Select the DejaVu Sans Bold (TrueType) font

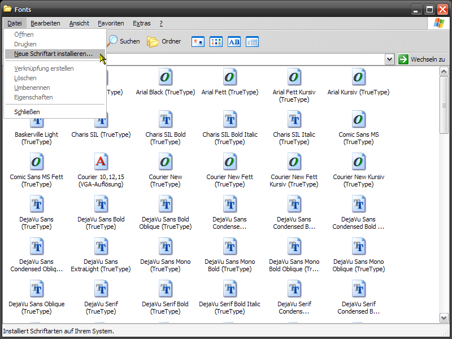(x=101, y=204)
